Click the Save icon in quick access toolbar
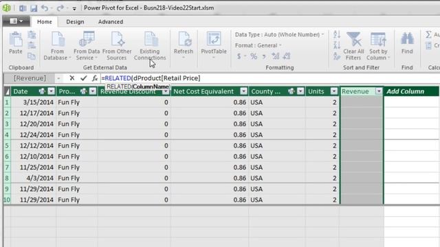 (x=34, y=8)
